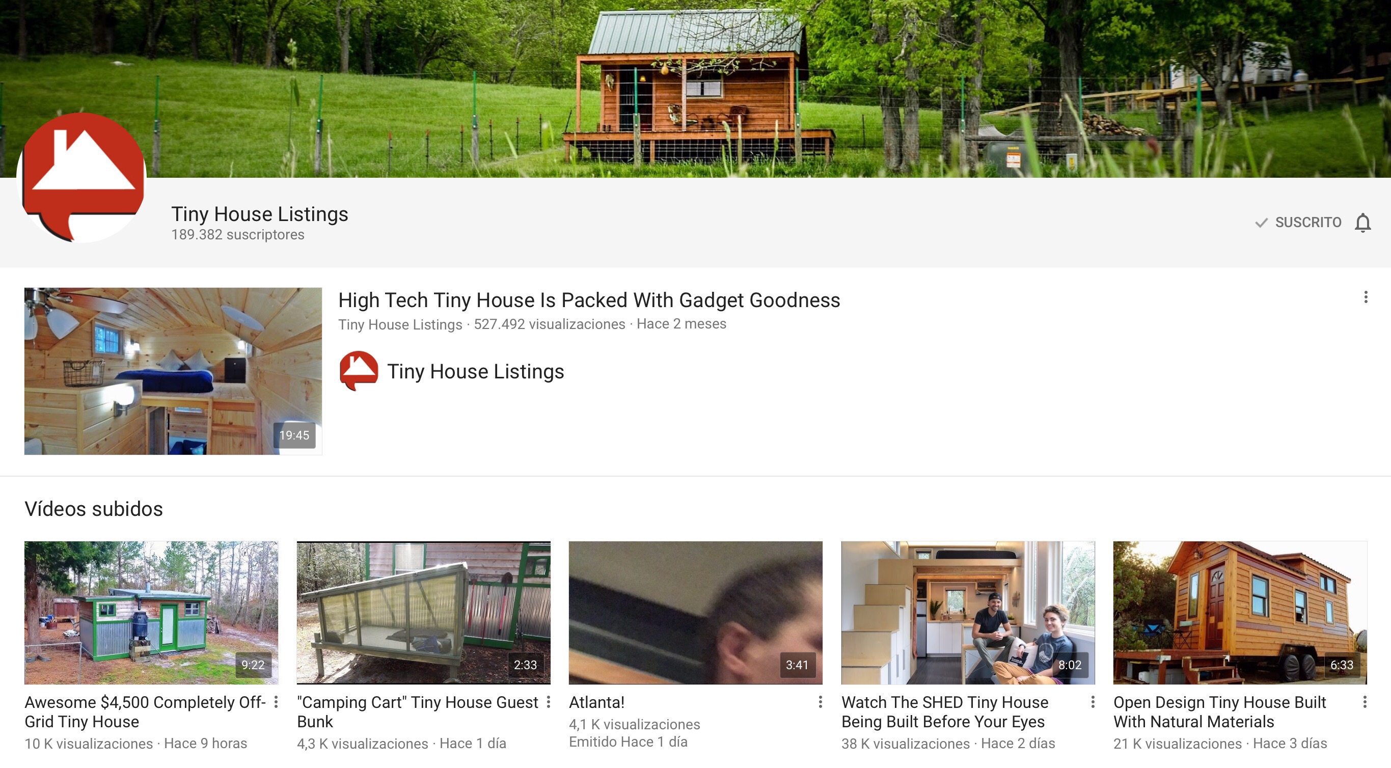Image resolution: width=1391 pixels, height=768 pixels.
Task: Open three-dot menu for SHED Tiny House video
Action: click(x=1093, y=702)
